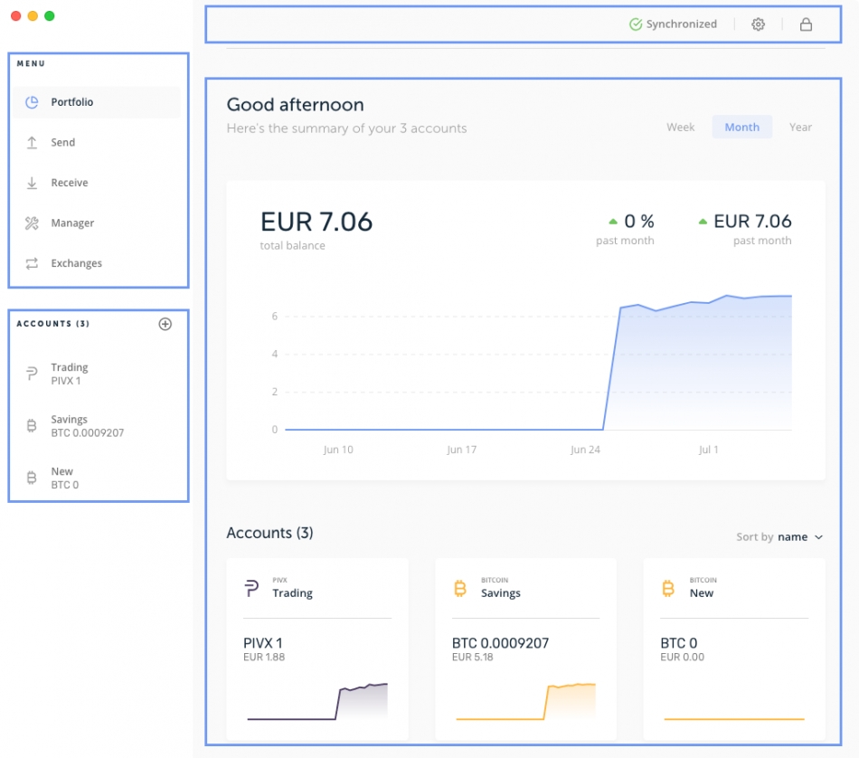
Task: Click the PIVX logo on Trading card
Action: (x=250, y=588)
